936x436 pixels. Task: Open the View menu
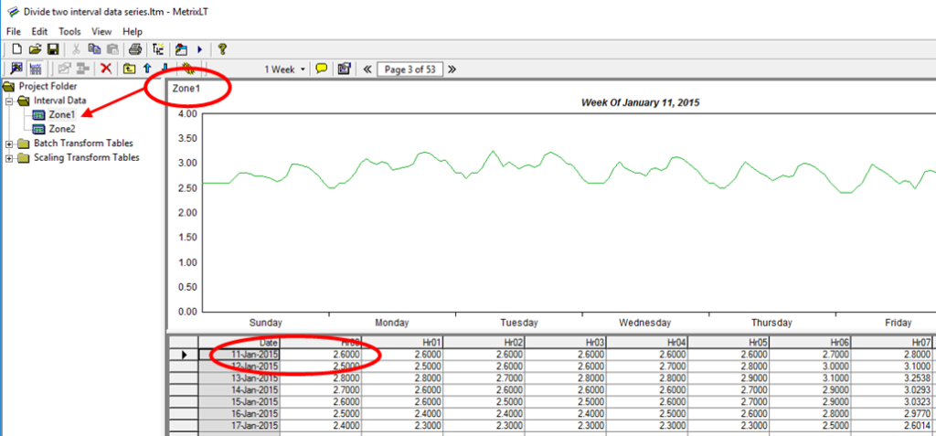click(x=101, y=31)
